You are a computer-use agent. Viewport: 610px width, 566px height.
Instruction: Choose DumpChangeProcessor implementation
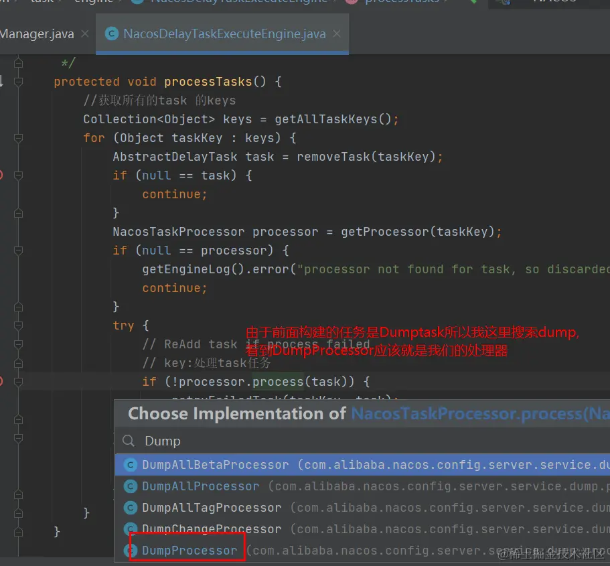[x=362, y=529]
